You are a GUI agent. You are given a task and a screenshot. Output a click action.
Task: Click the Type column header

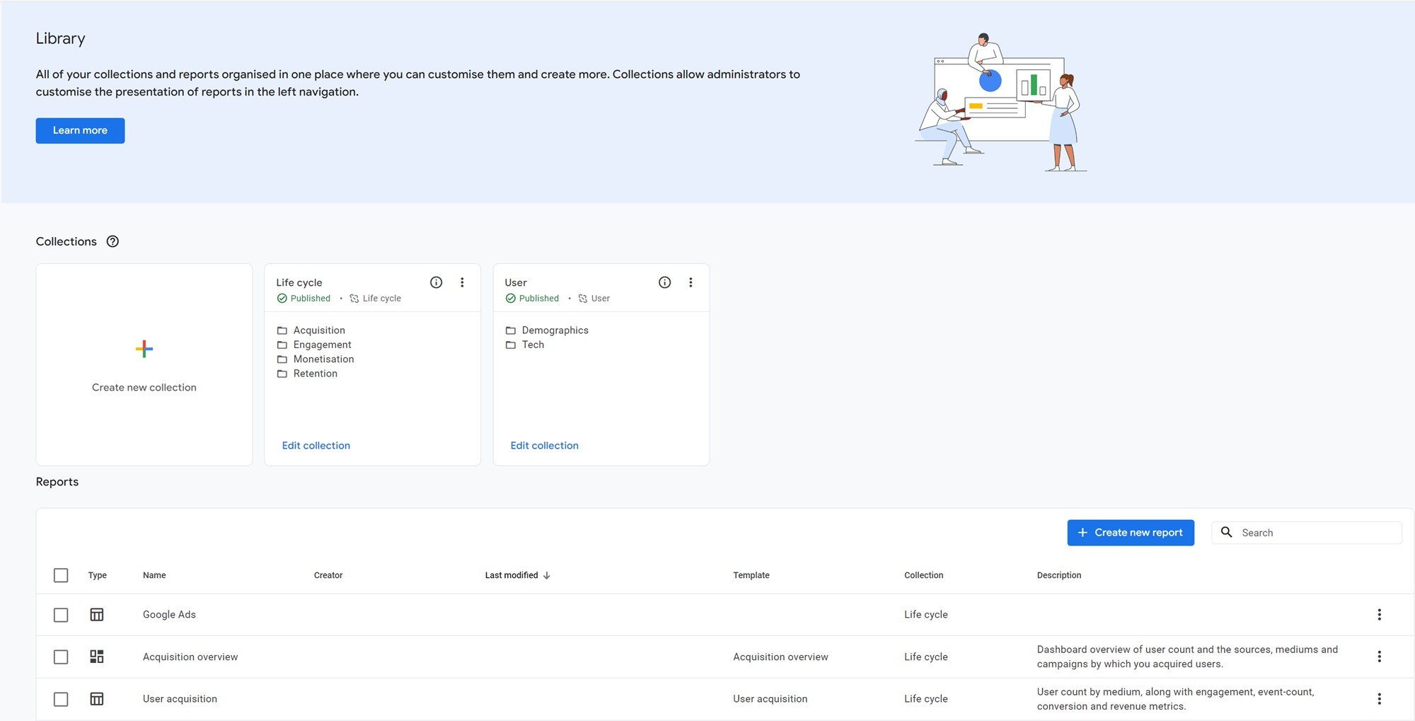98,575
